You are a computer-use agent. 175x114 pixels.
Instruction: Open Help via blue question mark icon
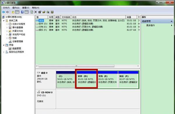[22, 12]
